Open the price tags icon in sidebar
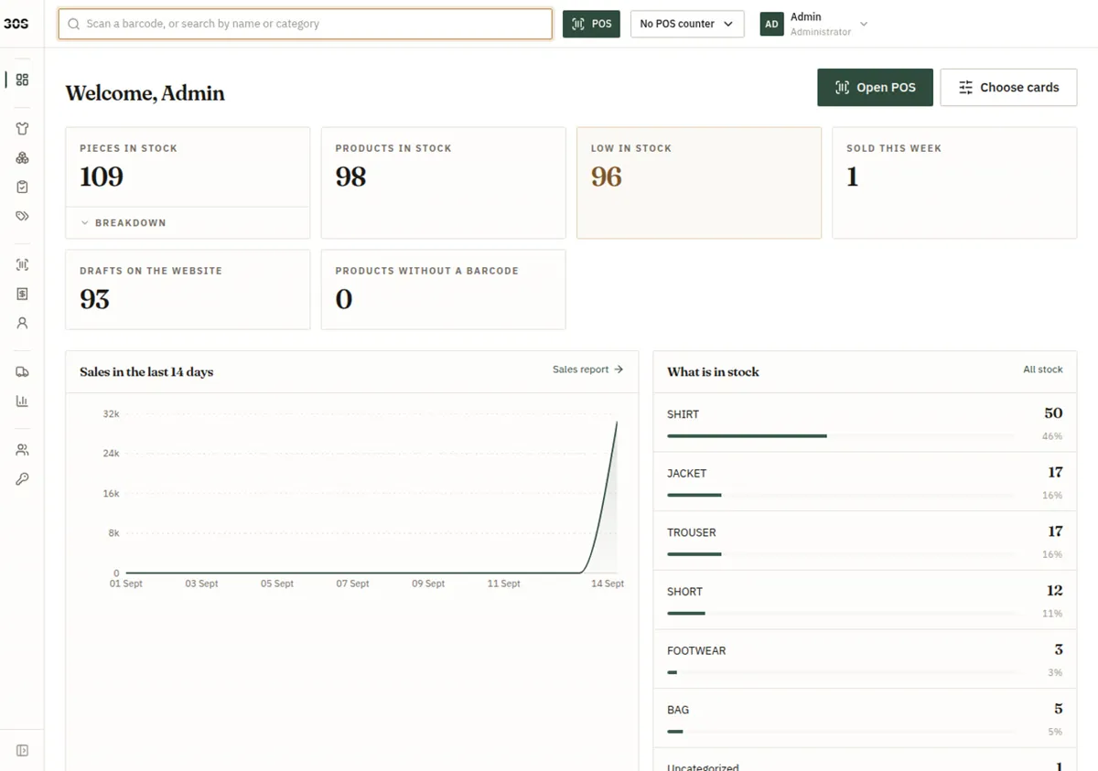This screenshot has height=771, width=1098. tap(22, 217)
